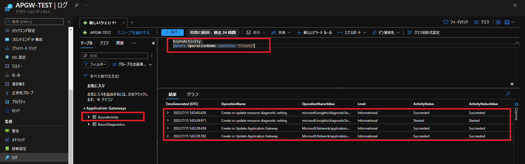Open more tabs ellipsis in side panel

coord(134,43)
